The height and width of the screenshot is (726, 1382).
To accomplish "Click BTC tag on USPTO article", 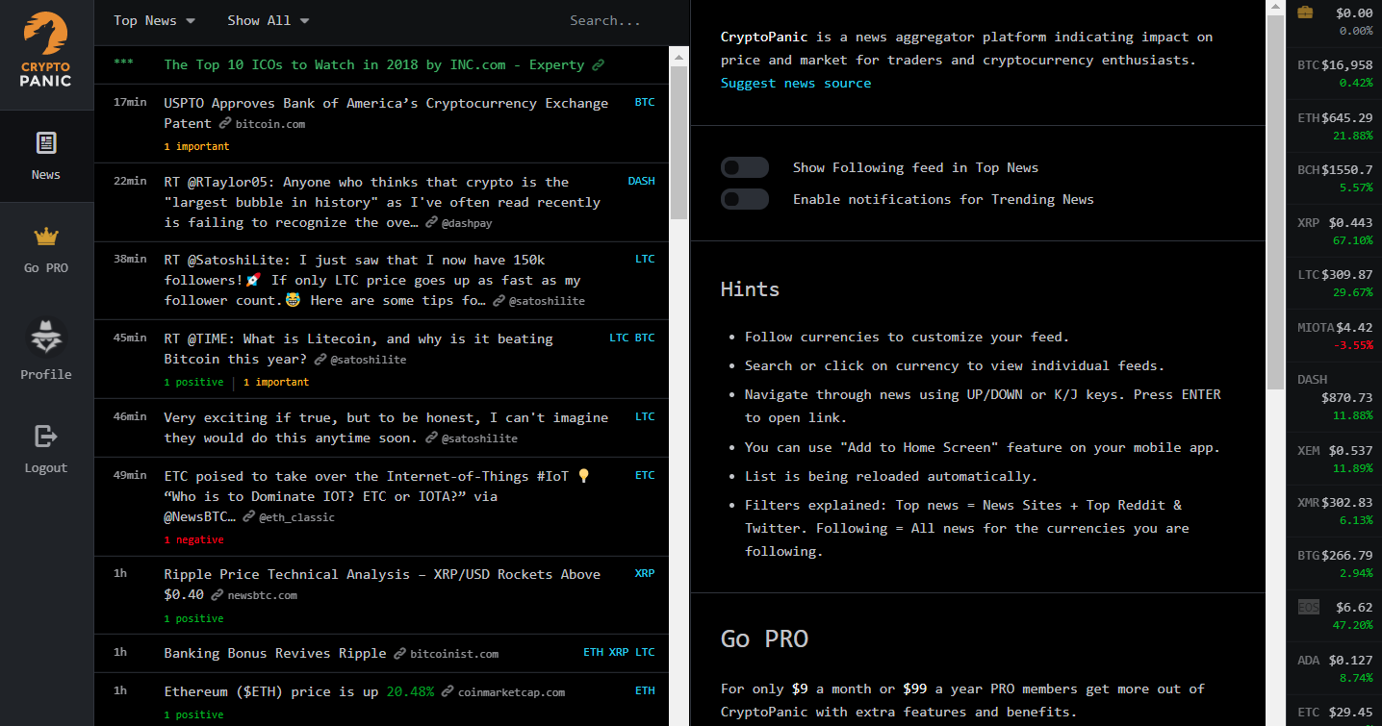I will pos(645,102).
